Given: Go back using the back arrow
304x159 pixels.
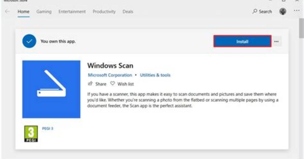Looking at the screenshot, I should 7,12.
